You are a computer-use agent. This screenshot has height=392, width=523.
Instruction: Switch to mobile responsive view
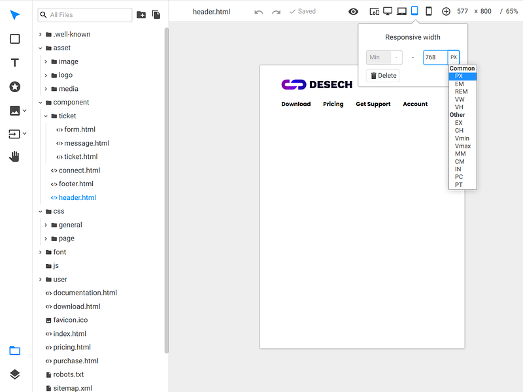pos(429,11)
